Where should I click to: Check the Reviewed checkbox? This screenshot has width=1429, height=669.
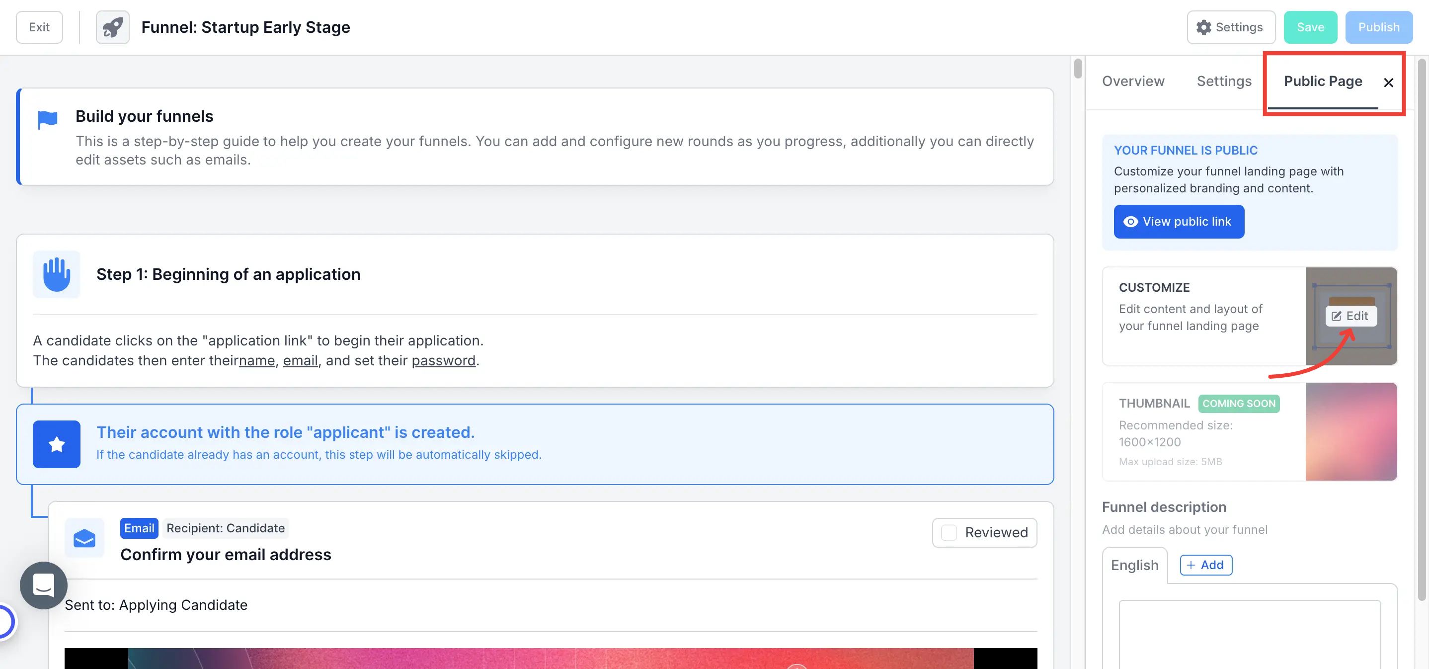coord(949,532)
